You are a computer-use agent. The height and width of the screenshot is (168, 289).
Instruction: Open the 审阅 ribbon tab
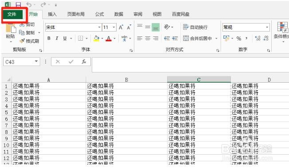(138, 14)
